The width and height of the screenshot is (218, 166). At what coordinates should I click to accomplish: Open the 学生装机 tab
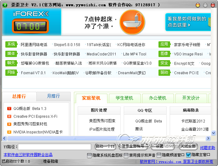125,98
